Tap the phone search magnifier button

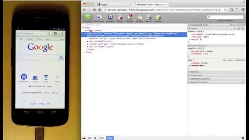61,58
